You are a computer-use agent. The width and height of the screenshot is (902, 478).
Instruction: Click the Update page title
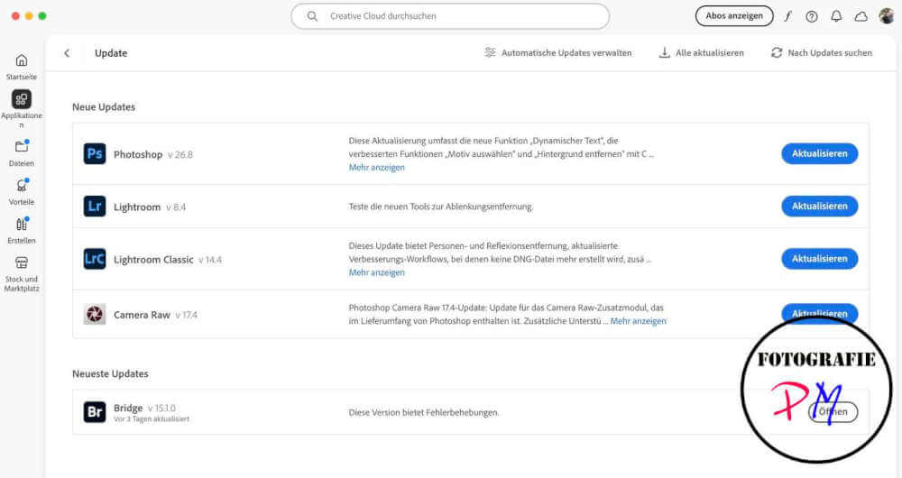point(111,53)
